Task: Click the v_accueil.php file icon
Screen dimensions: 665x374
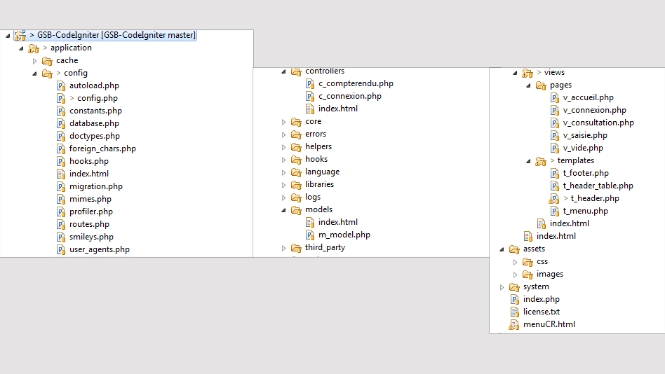Action: pyautogui.click(x=555, y=98)
